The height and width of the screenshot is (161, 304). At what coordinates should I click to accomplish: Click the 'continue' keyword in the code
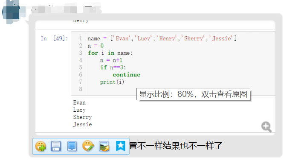click(x=126, y=75)
